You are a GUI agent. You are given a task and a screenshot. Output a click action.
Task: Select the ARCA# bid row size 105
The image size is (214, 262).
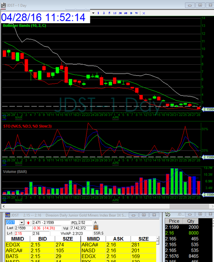(x=43, y=251)
